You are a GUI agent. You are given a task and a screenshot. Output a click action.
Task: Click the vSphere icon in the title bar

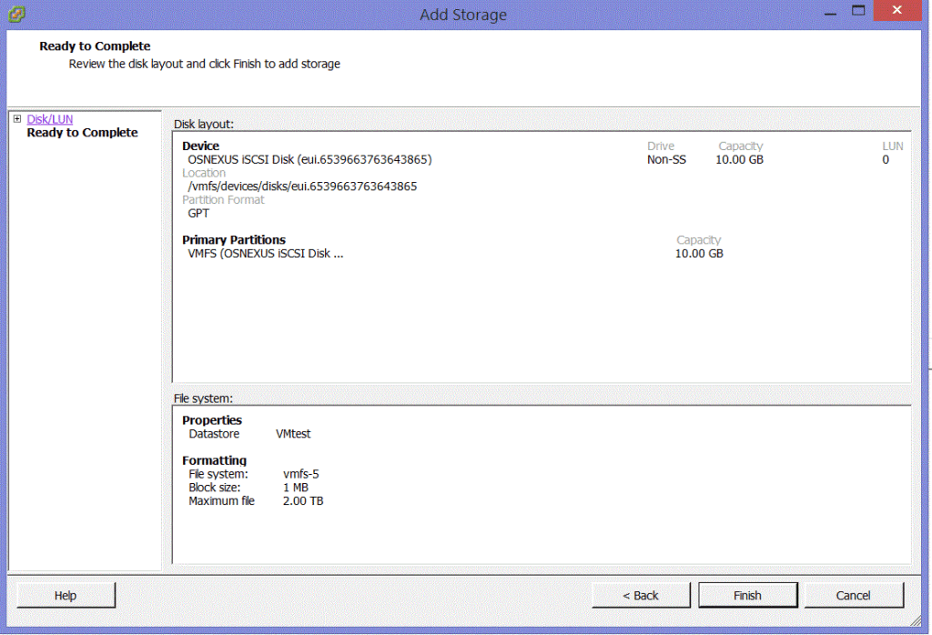(x=16, y=14)
